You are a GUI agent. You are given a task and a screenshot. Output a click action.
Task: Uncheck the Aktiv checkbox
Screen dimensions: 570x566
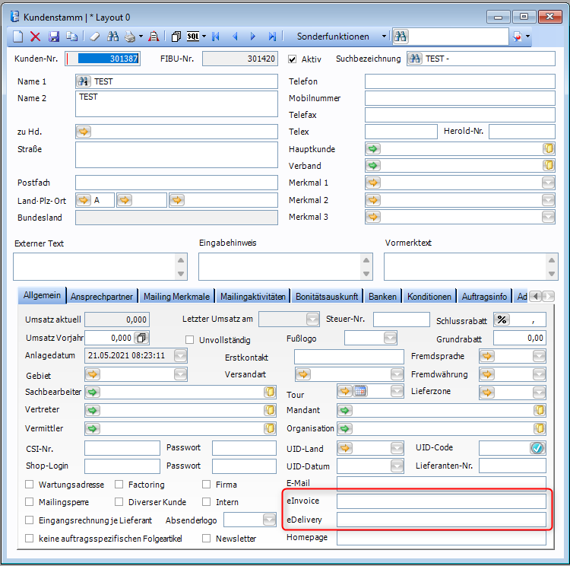click(x=293, y=59)
